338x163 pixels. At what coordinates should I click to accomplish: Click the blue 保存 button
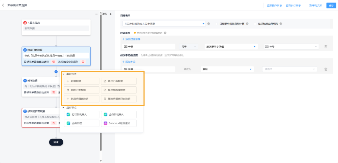coord(331,6)
